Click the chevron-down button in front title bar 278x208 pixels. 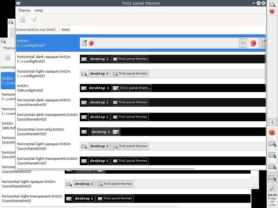(254, 3)
